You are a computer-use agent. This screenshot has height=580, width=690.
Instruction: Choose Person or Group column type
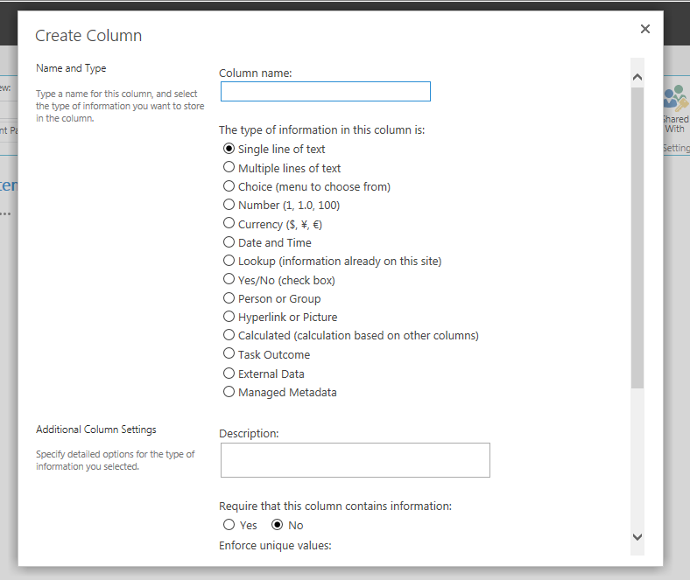point(229,298)
